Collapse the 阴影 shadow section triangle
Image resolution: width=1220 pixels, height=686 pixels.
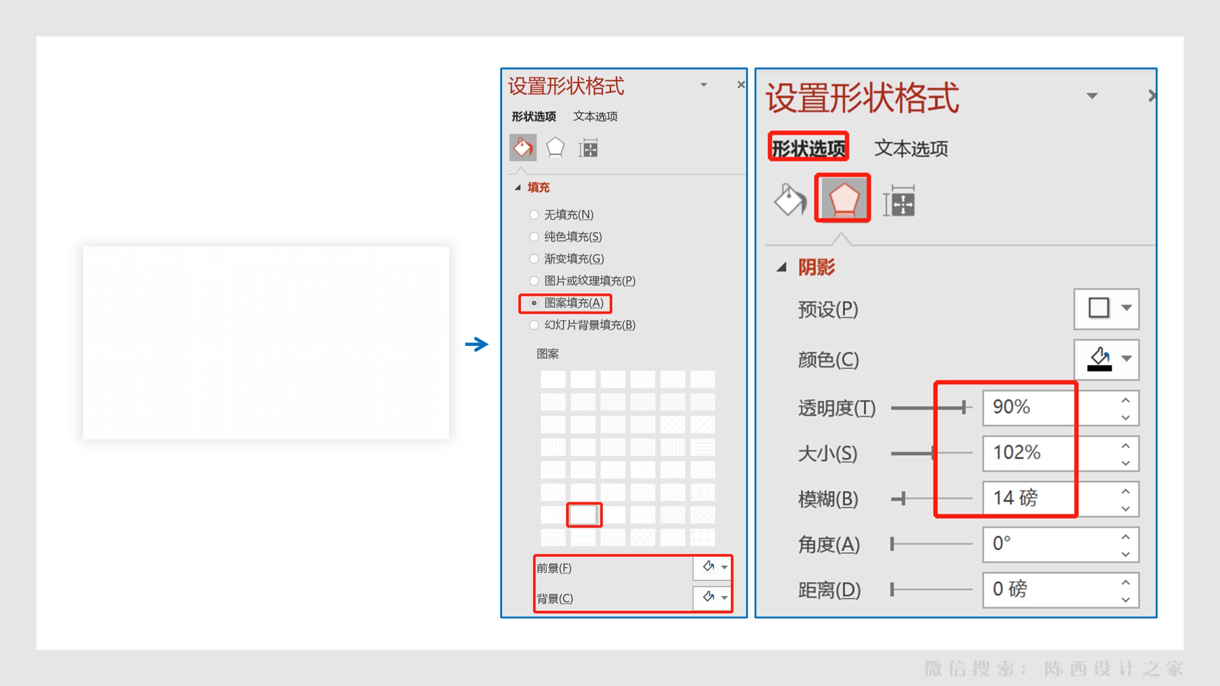click(781, 267)
